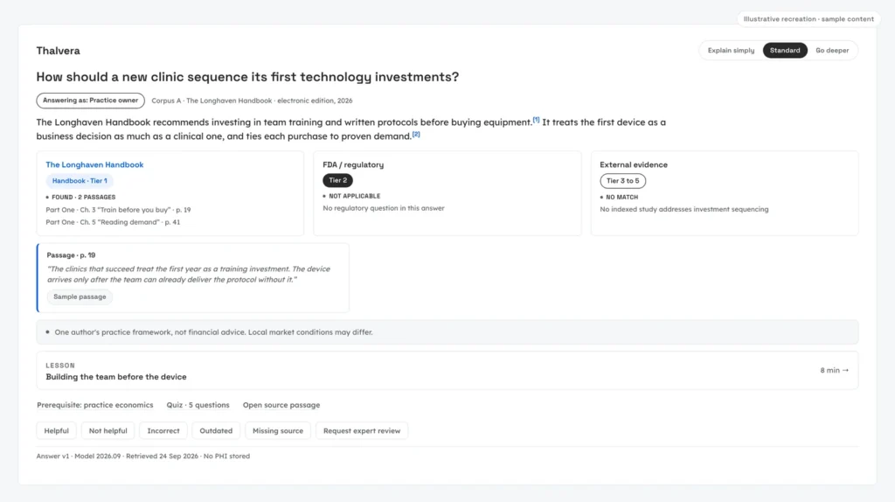Click the Handbook · Tier 1 badge

point(80,180)
